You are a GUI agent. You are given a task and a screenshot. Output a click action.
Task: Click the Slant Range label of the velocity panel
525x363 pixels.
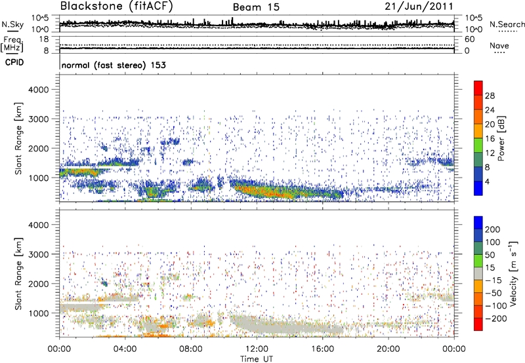point(18,274)
